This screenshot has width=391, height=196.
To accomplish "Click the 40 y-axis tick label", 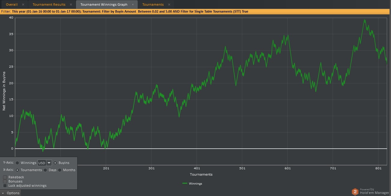I will (11, 18).
